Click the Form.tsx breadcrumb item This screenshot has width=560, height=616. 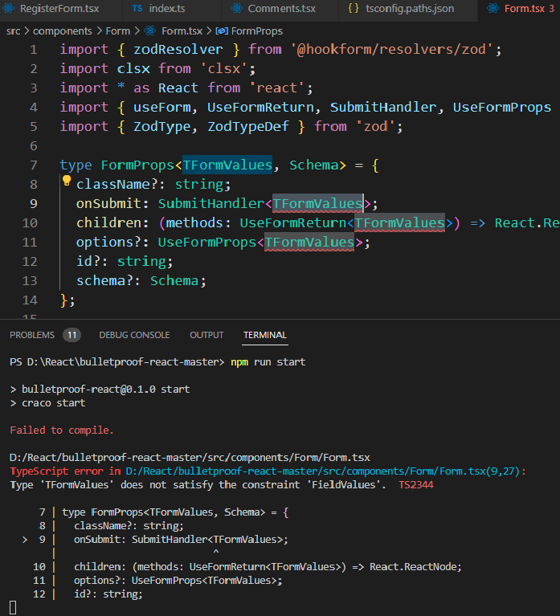click(x=182, y=31)
